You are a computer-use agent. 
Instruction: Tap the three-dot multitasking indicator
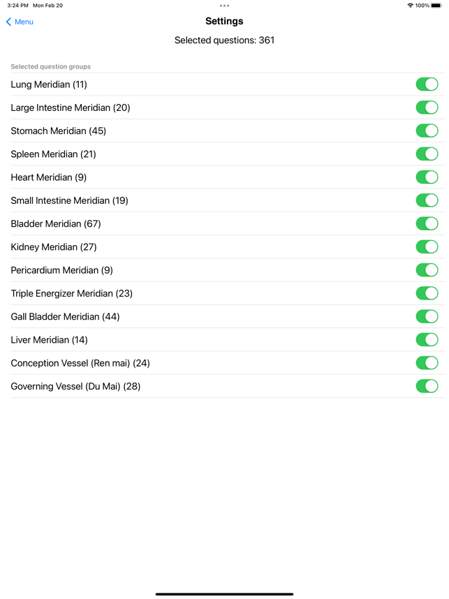point(224,6)
